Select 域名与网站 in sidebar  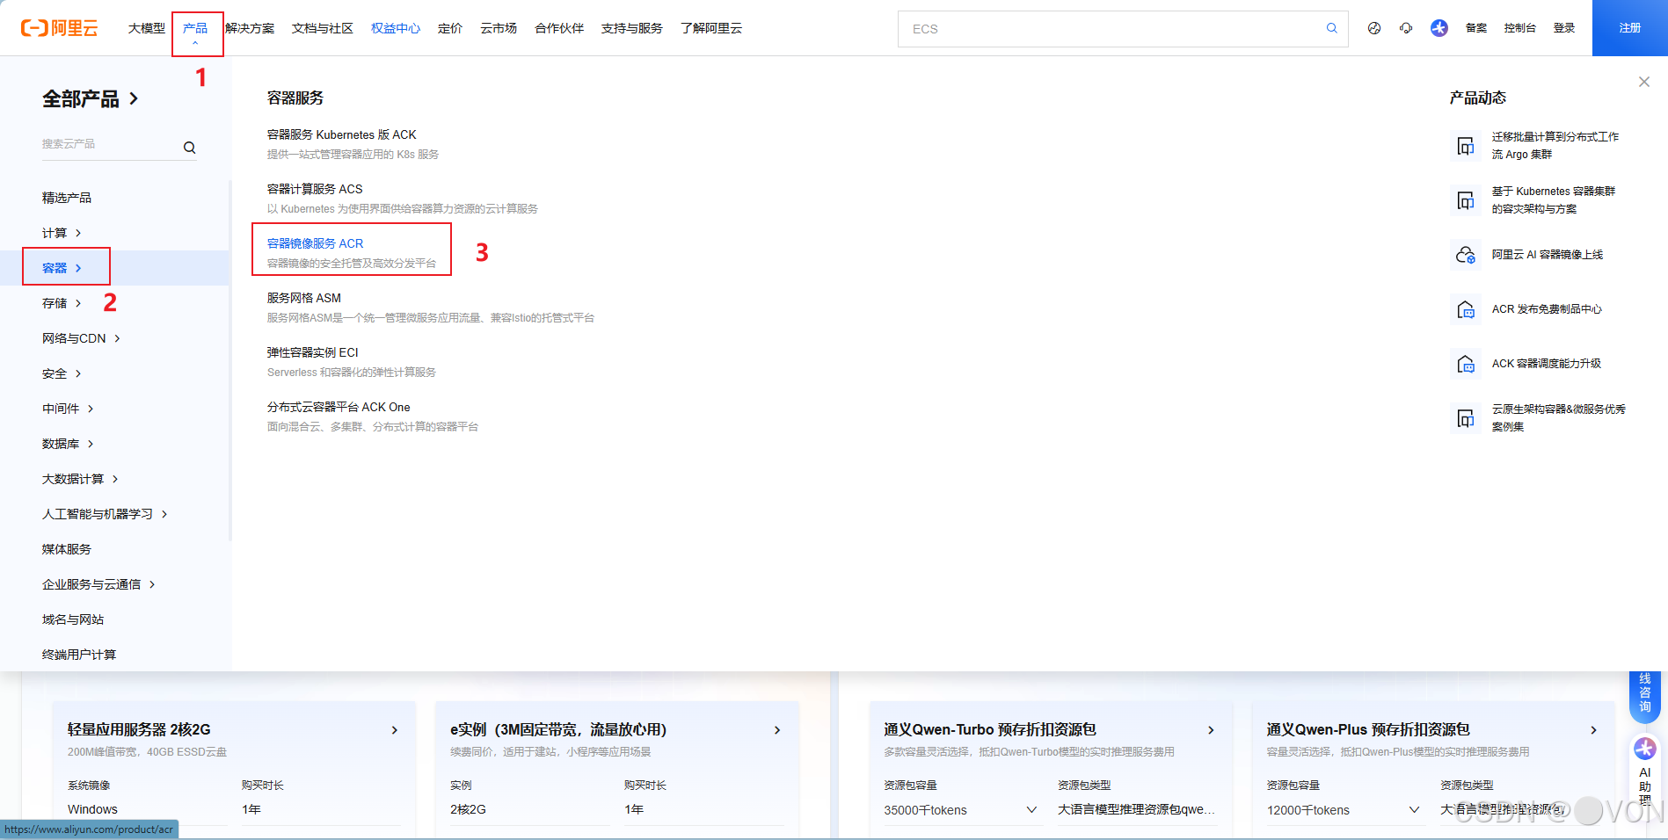(x=73, y=619)
